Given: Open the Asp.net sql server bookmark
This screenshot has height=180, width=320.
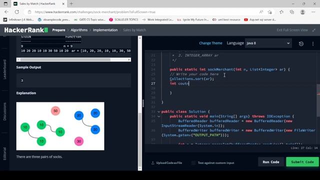Looking at the screenshot, I should (x=260, y=19).
